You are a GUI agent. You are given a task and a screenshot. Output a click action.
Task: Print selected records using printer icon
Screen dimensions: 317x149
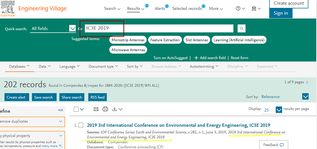105,109
